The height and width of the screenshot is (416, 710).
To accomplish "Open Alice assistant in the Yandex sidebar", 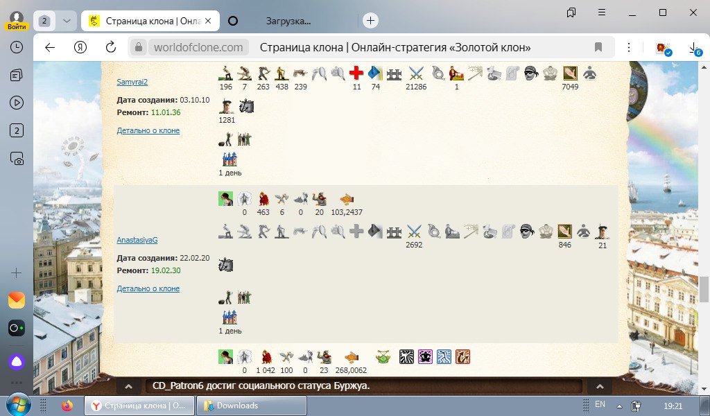I will [17, 361].
